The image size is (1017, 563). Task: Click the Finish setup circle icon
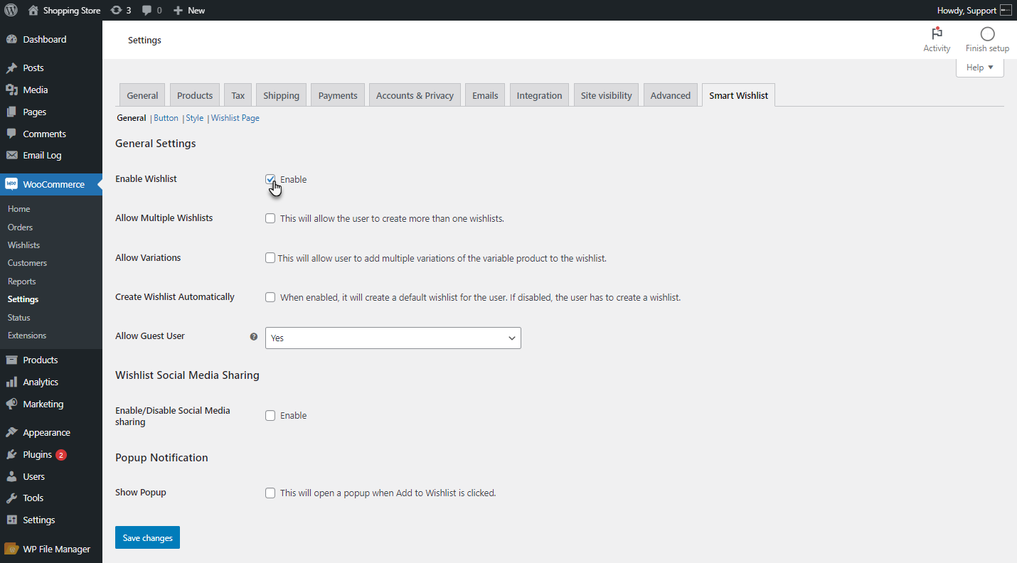point(987,34)
